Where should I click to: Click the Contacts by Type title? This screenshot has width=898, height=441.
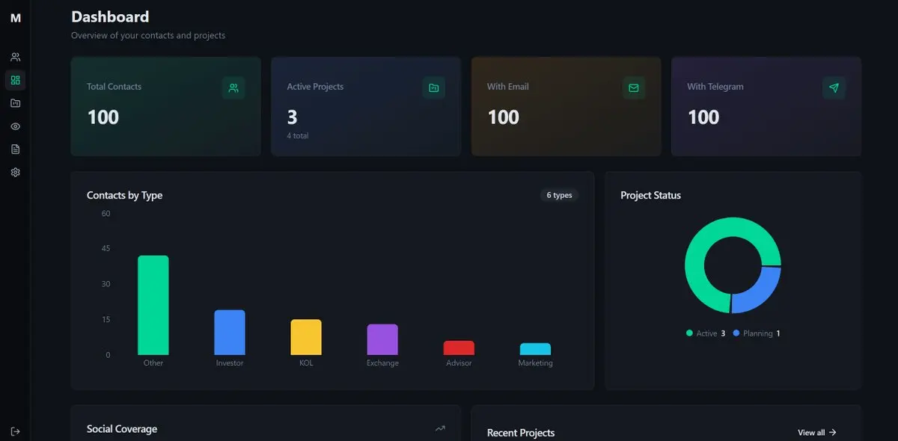click(124, 195)
